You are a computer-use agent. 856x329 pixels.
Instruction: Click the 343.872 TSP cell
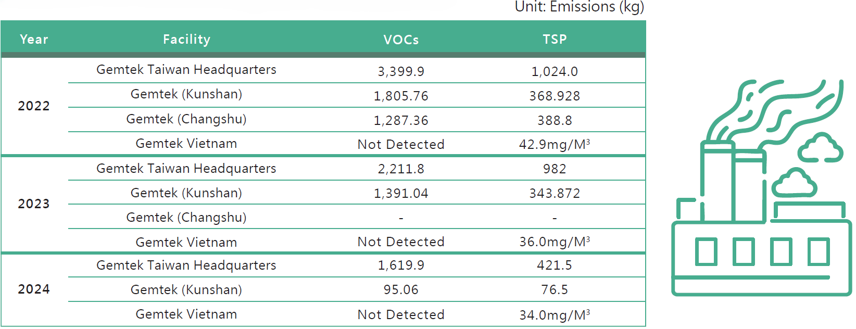pyautogui.click(x=555, y=193)
